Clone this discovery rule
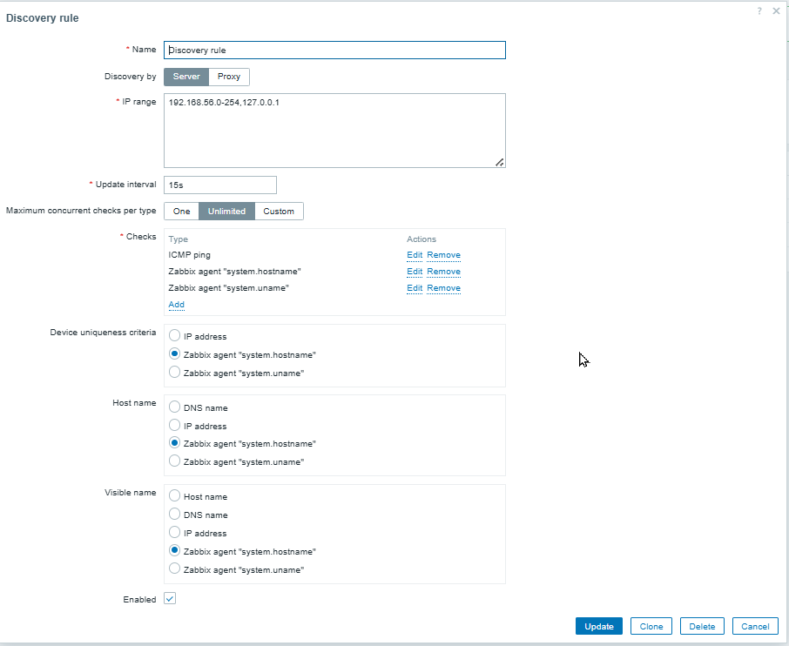This screenshot has width=789, height=646. (651, 626)
